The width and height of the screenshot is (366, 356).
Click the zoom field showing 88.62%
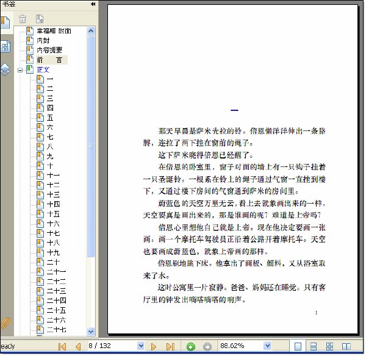tap(242, 346)
